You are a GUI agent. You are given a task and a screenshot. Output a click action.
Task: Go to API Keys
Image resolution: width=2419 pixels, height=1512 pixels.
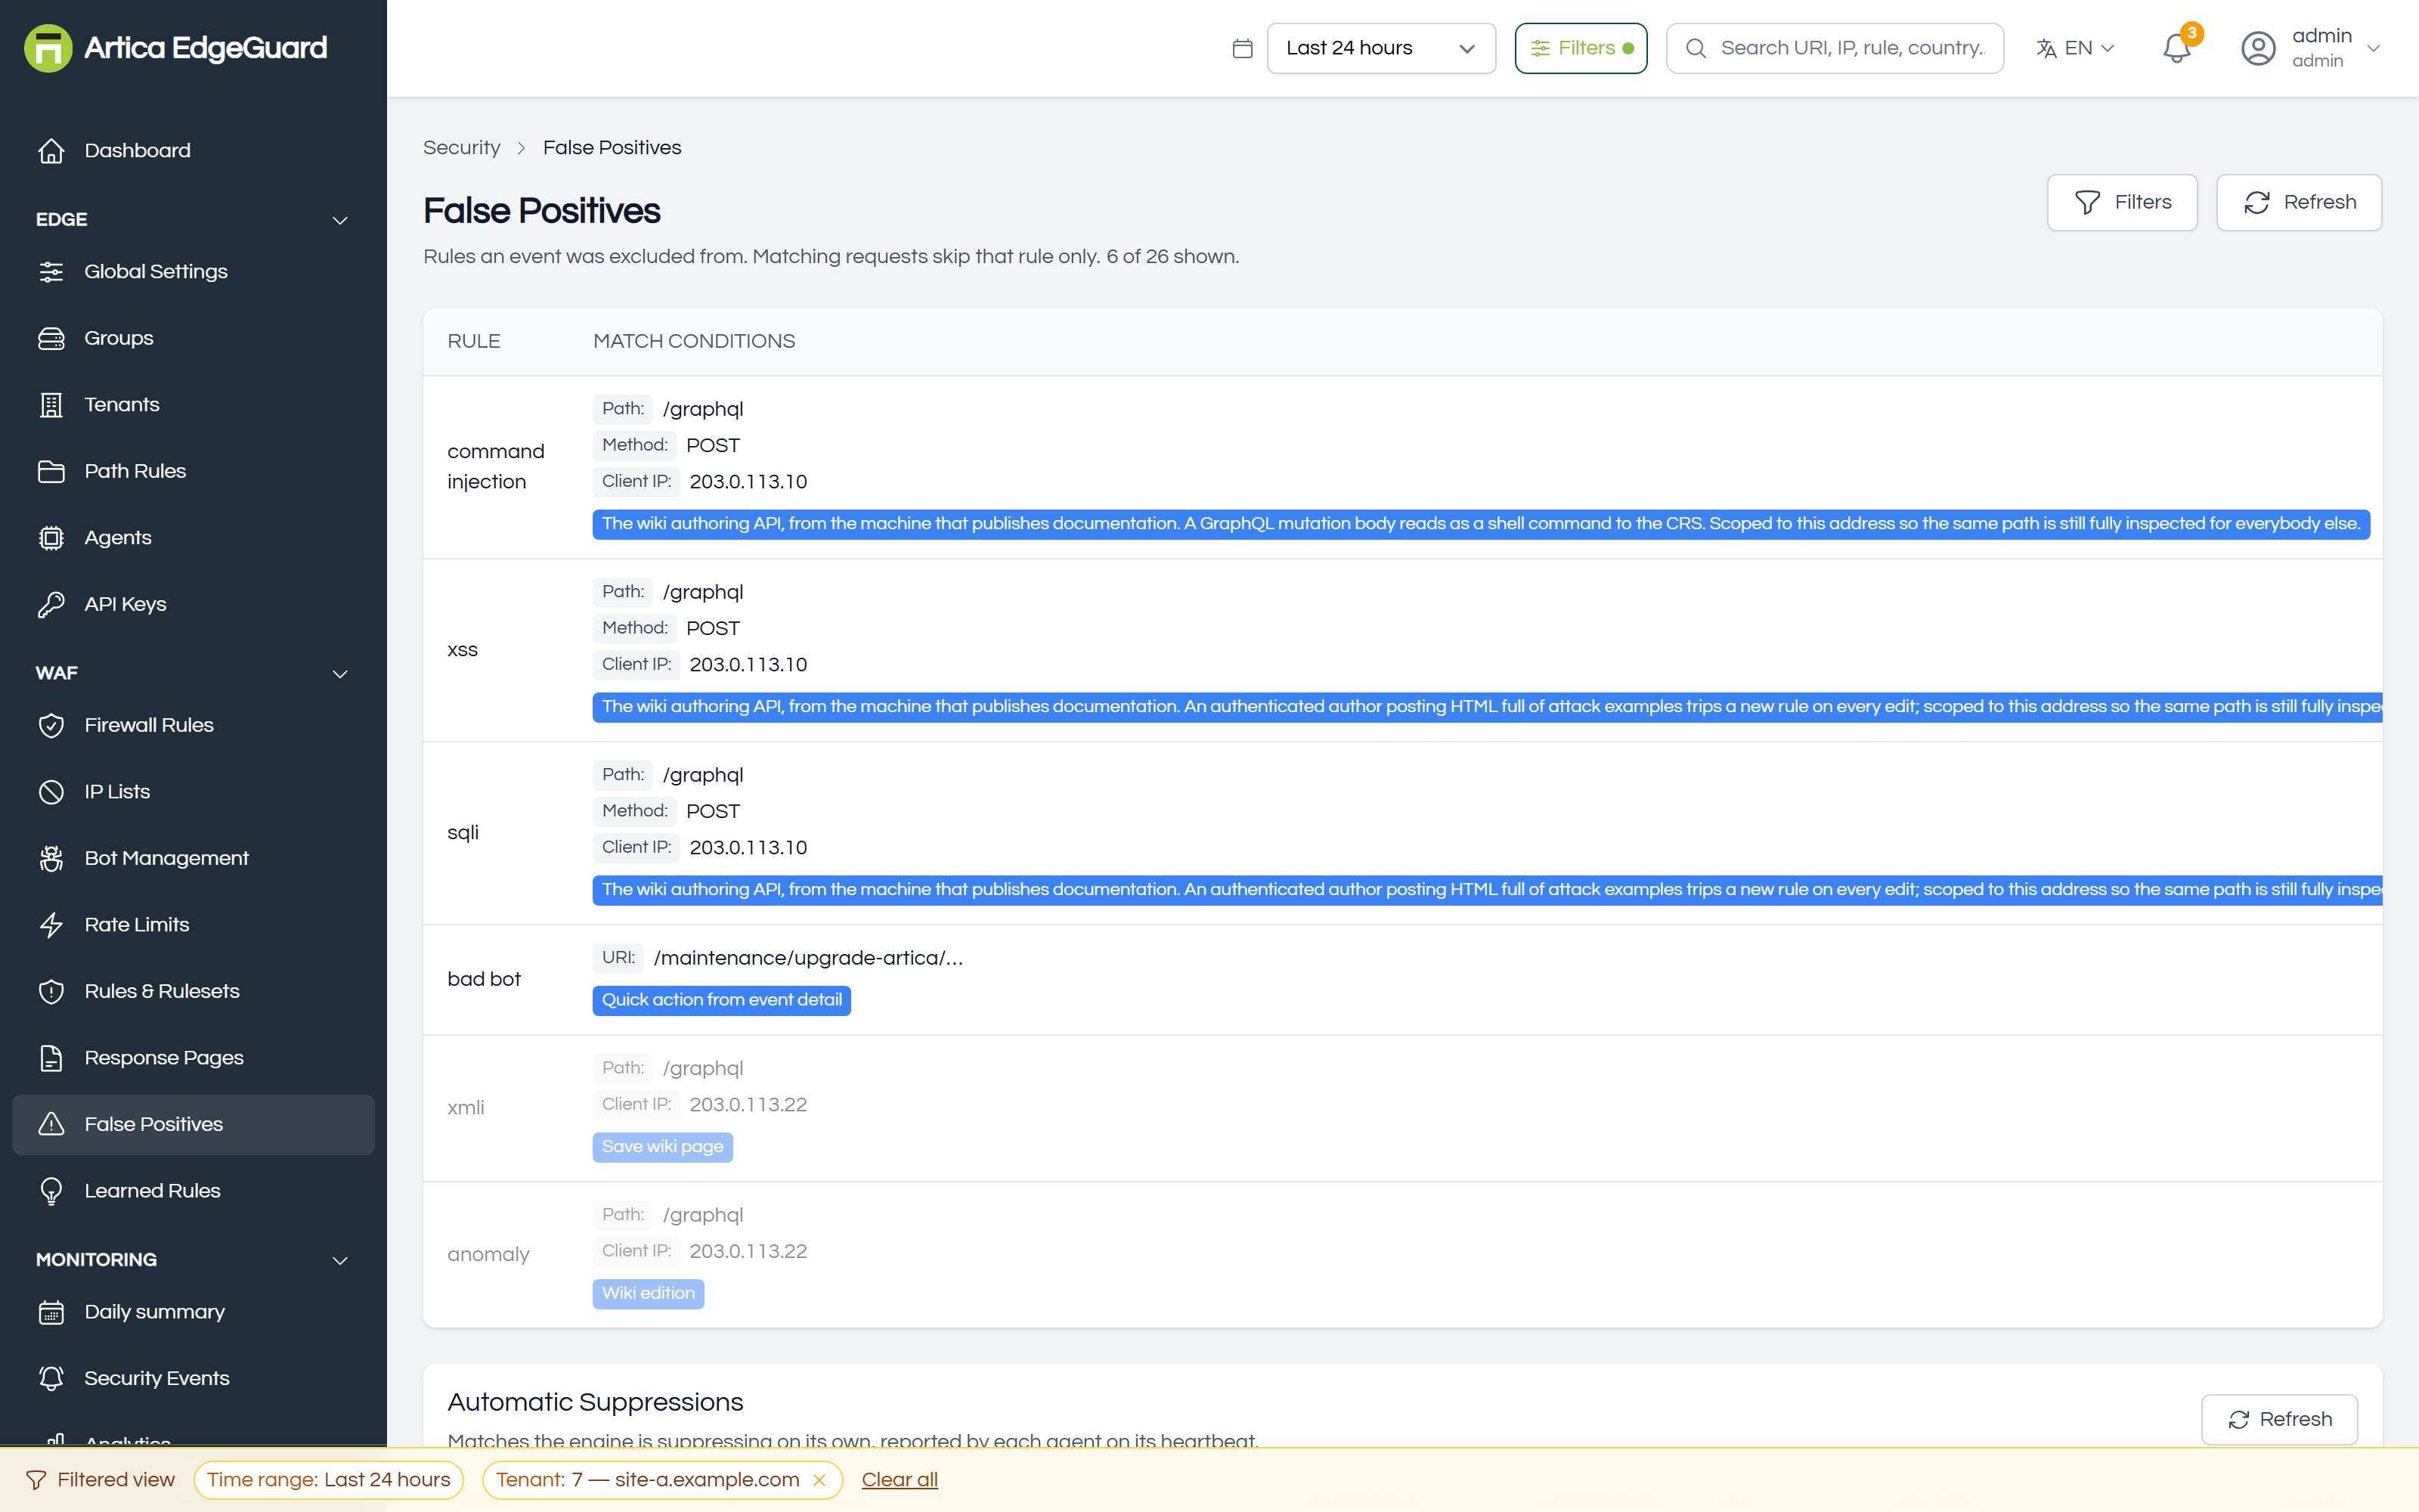[193, 604]
